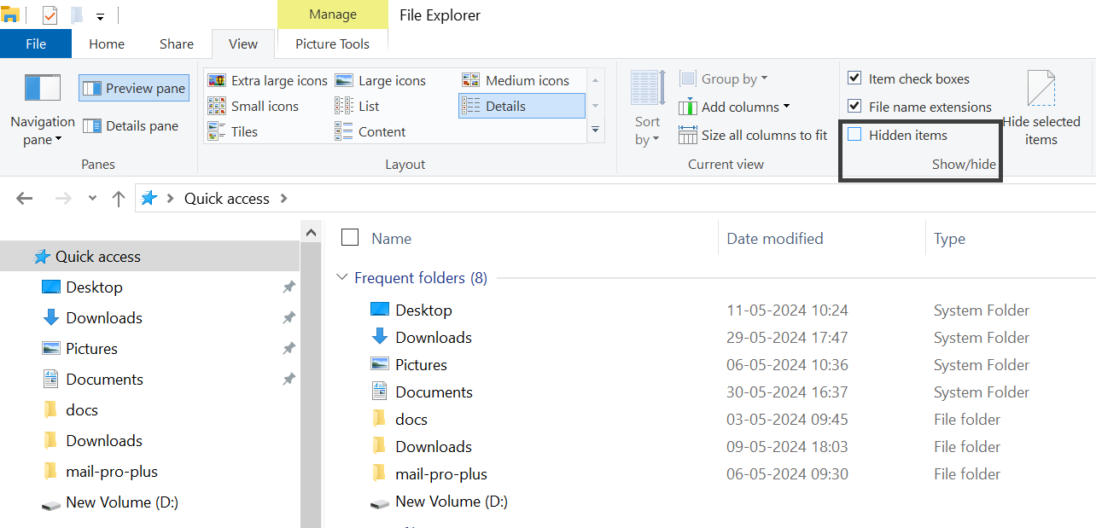1096x528 pixels.
Task: Choose Large icons layout
Action: [381, 80]
